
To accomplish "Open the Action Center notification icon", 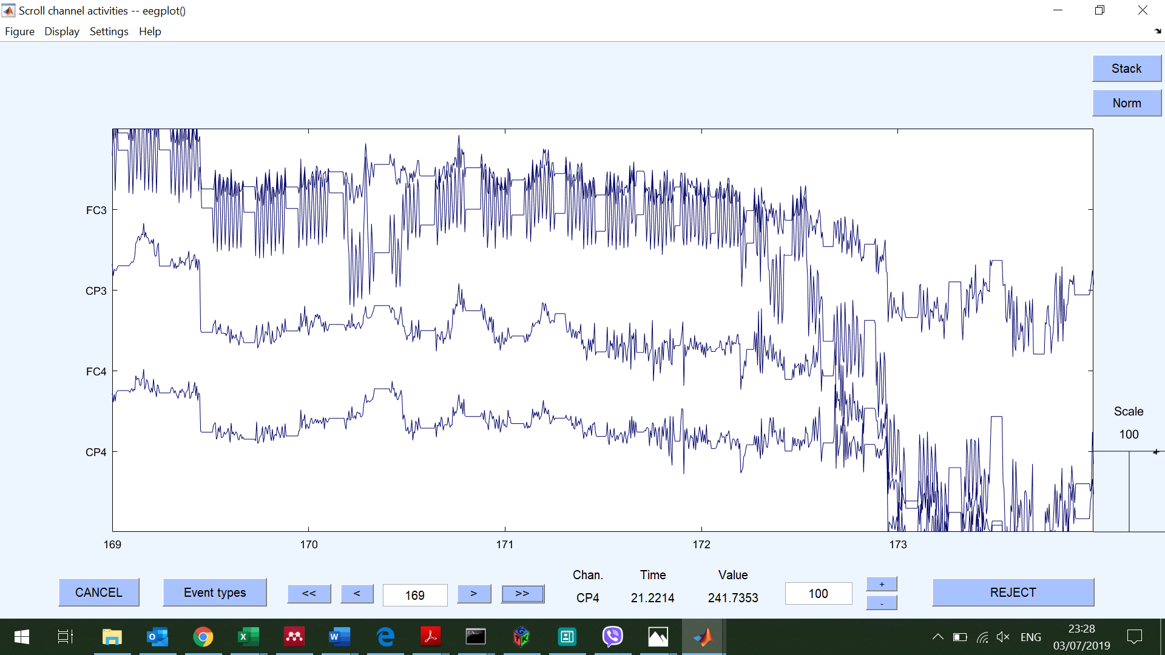I will [x=1134, y=637].
